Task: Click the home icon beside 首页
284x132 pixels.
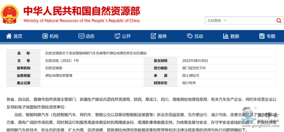Action: click(x=9, y=36)
